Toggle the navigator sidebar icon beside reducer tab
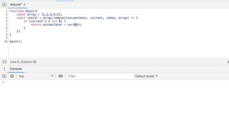The width and height of the screenshot is (229, 128). [x=4, y=5]
